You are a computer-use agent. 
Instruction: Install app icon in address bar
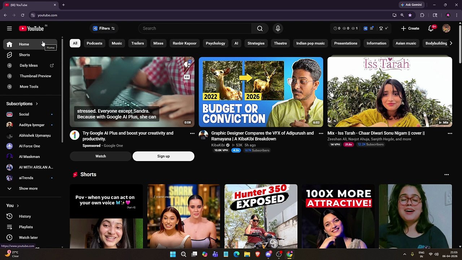point(395,15)
